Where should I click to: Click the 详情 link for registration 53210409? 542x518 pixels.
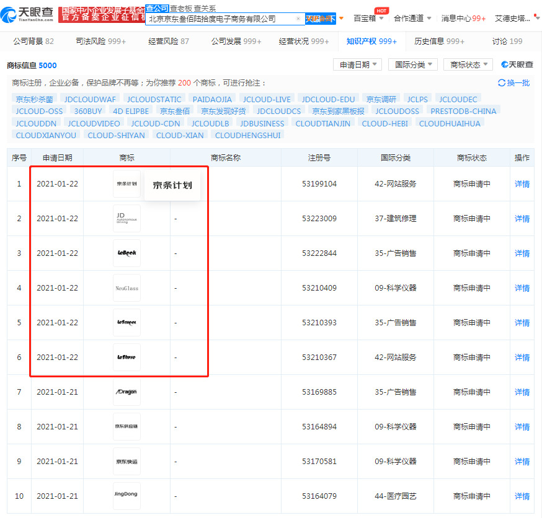(522, 288)
